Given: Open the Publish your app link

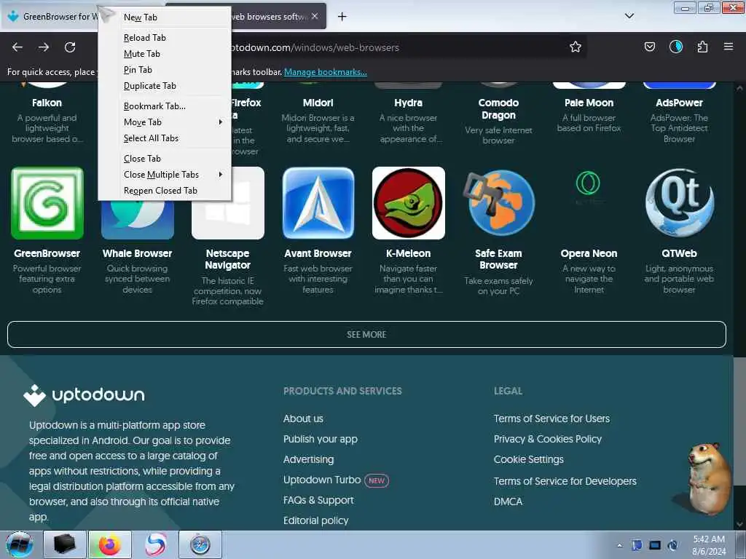Looking at the screenshot, I should [321, 439].
